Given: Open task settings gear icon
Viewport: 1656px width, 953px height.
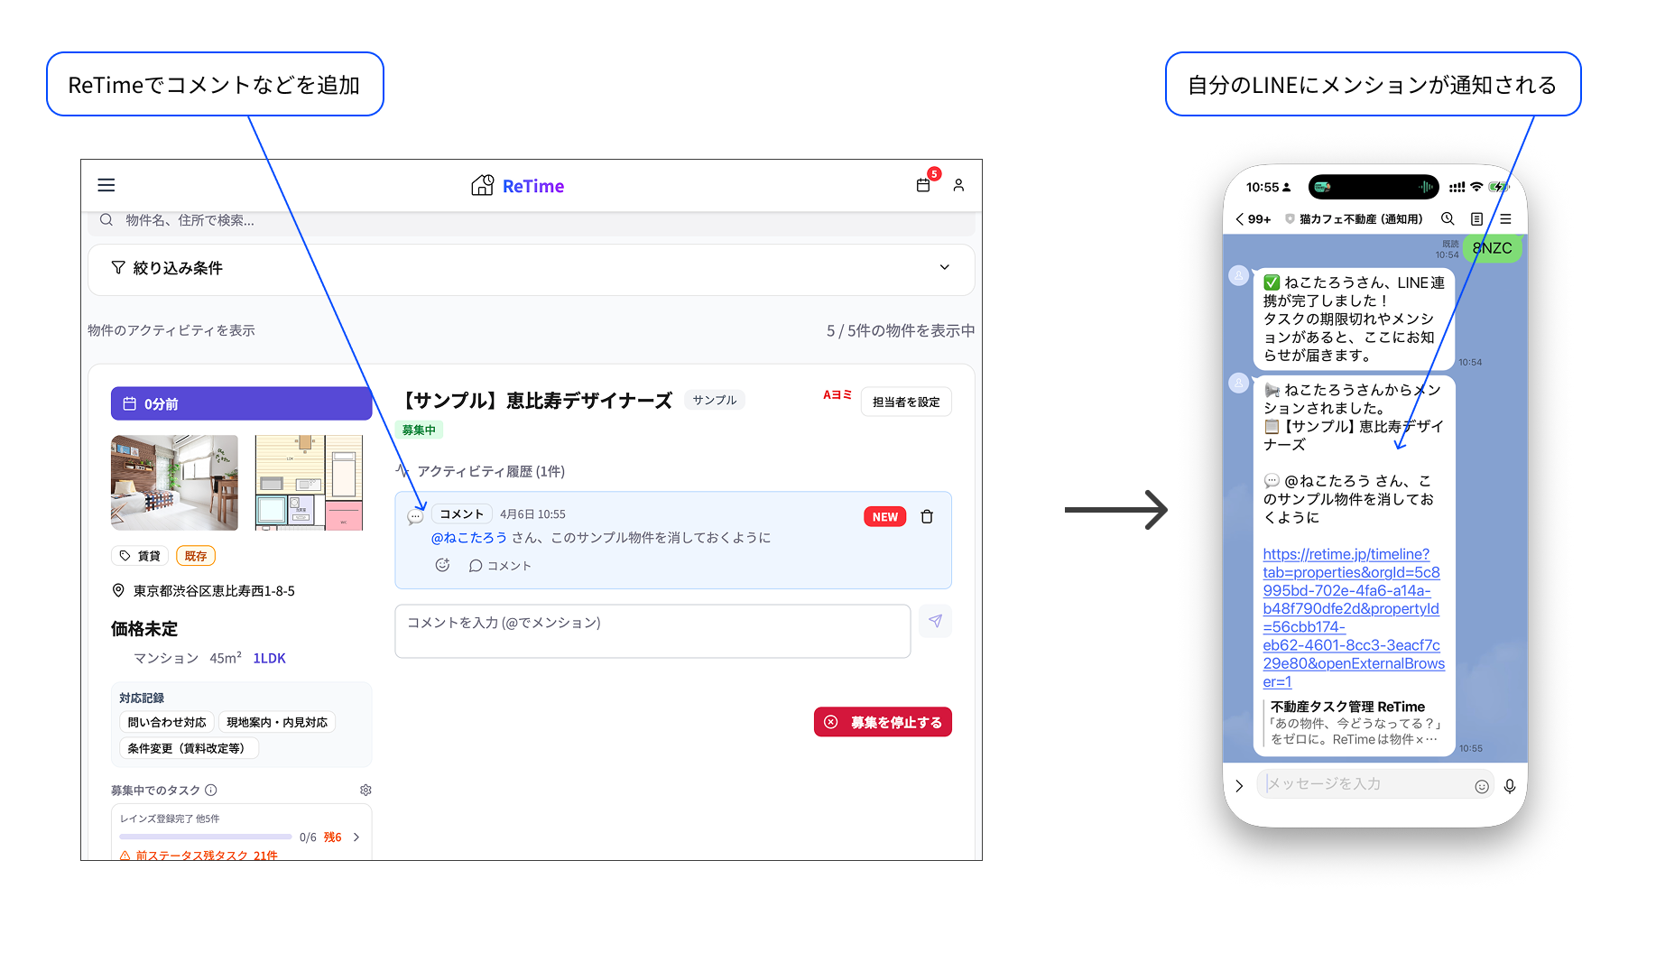Looking at the screenshot, I should coord(365,790).
